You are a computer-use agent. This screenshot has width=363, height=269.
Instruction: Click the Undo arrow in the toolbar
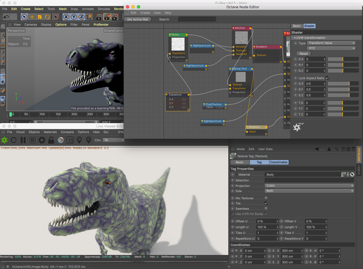[6, 17]
